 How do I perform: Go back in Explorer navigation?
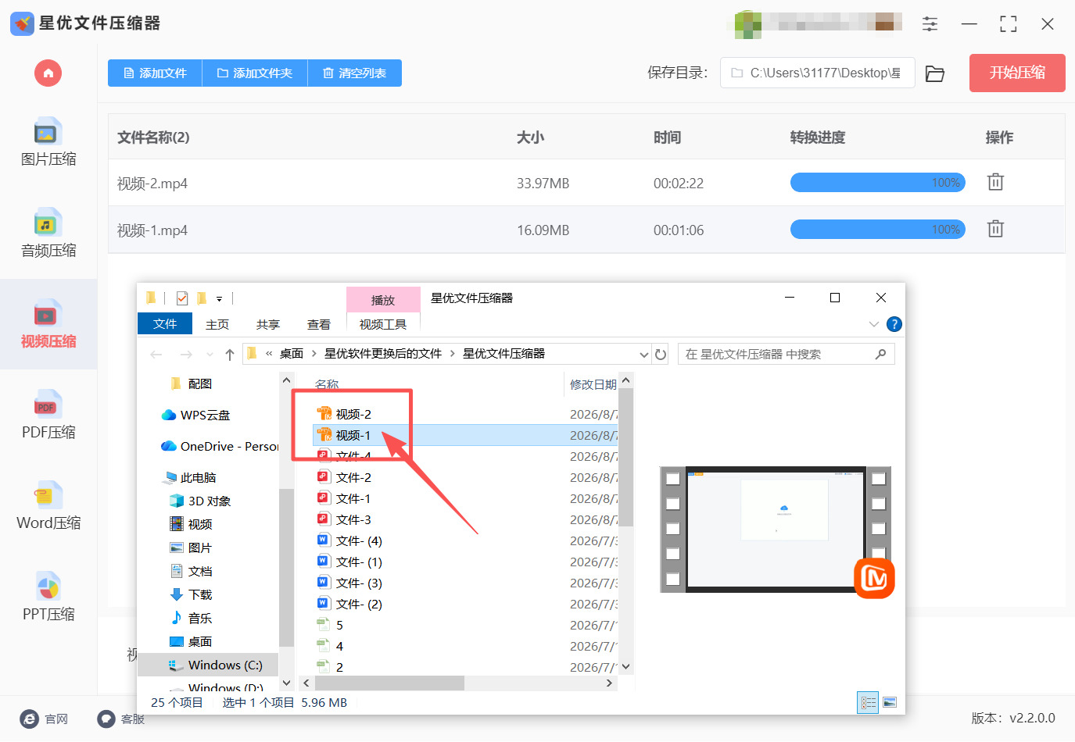[x=156, y=355]
